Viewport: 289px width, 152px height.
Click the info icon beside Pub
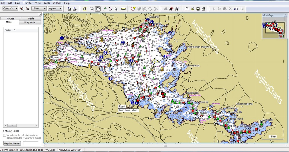coord(62,38)
